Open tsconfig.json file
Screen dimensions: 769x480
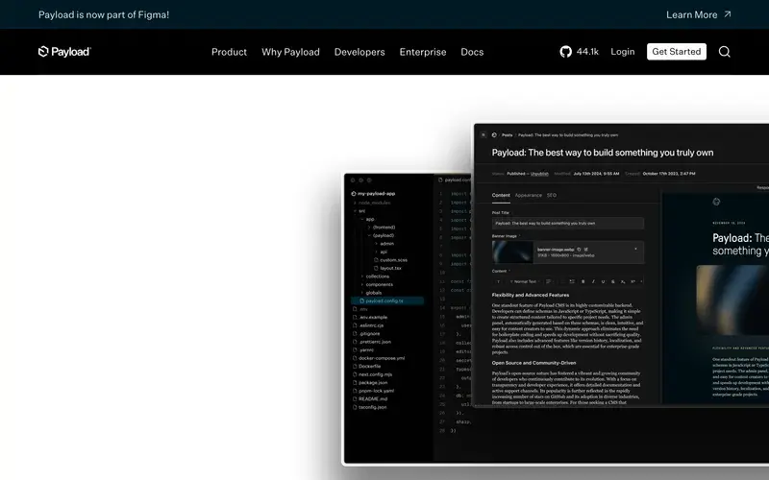[x=370, y=407]
